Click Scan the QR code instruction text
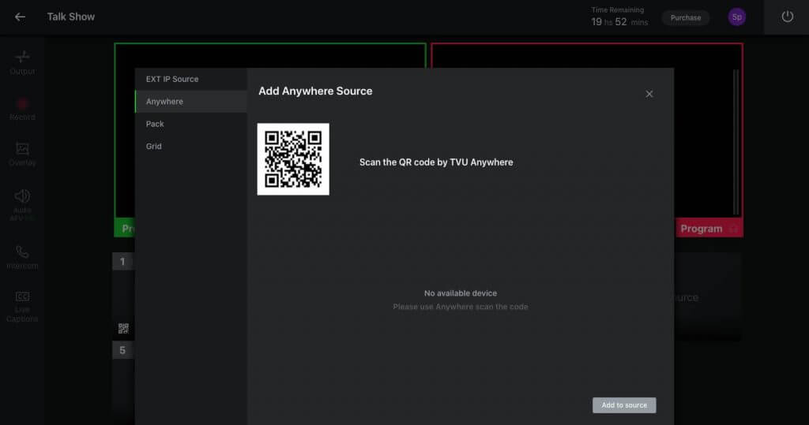Viewport: 809px width, 425px height. point(436,162)
